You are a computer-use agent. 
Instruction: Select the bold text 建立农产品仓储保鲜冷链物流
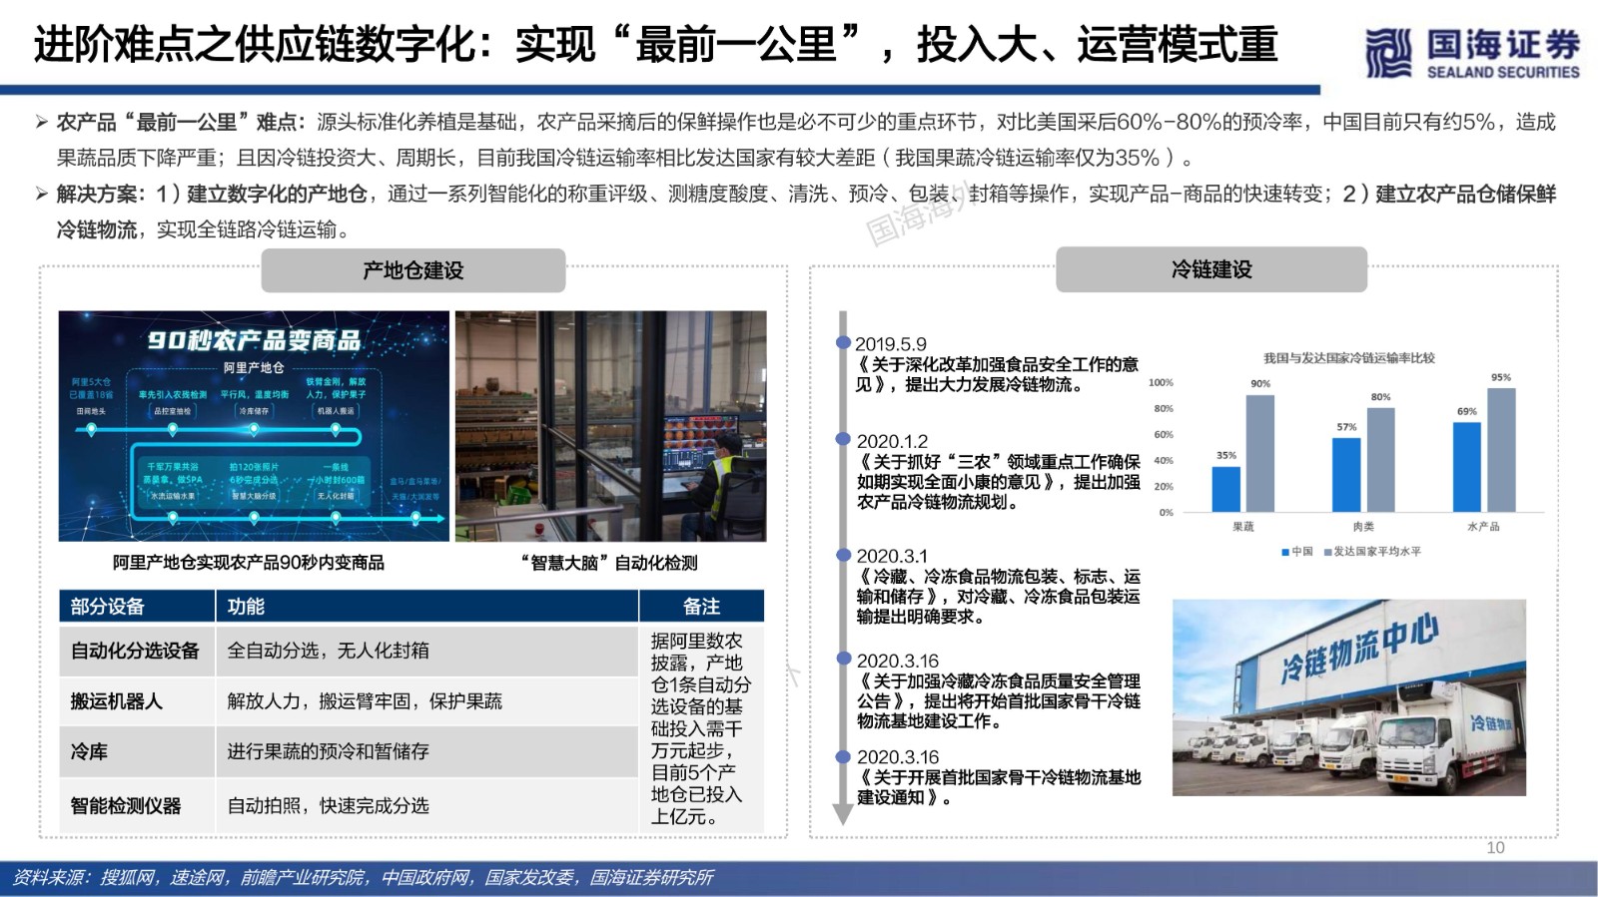pyautogui.click(x=807, y=212)
